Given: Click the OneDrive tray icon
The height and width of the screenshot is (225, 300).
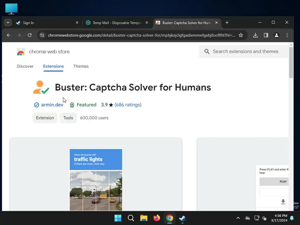Looking at the screenshot, I should 248,218.
